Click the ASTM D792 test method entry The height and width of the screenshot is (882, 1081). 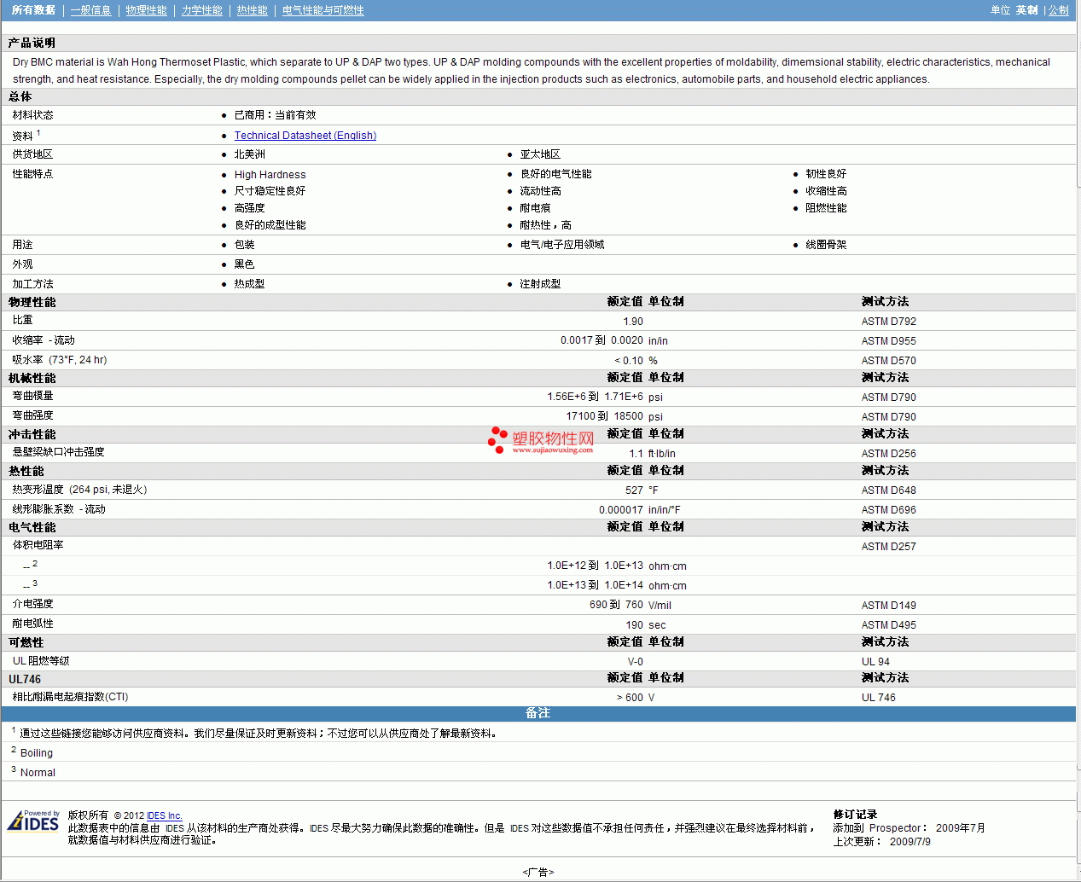tap(888, 322)
